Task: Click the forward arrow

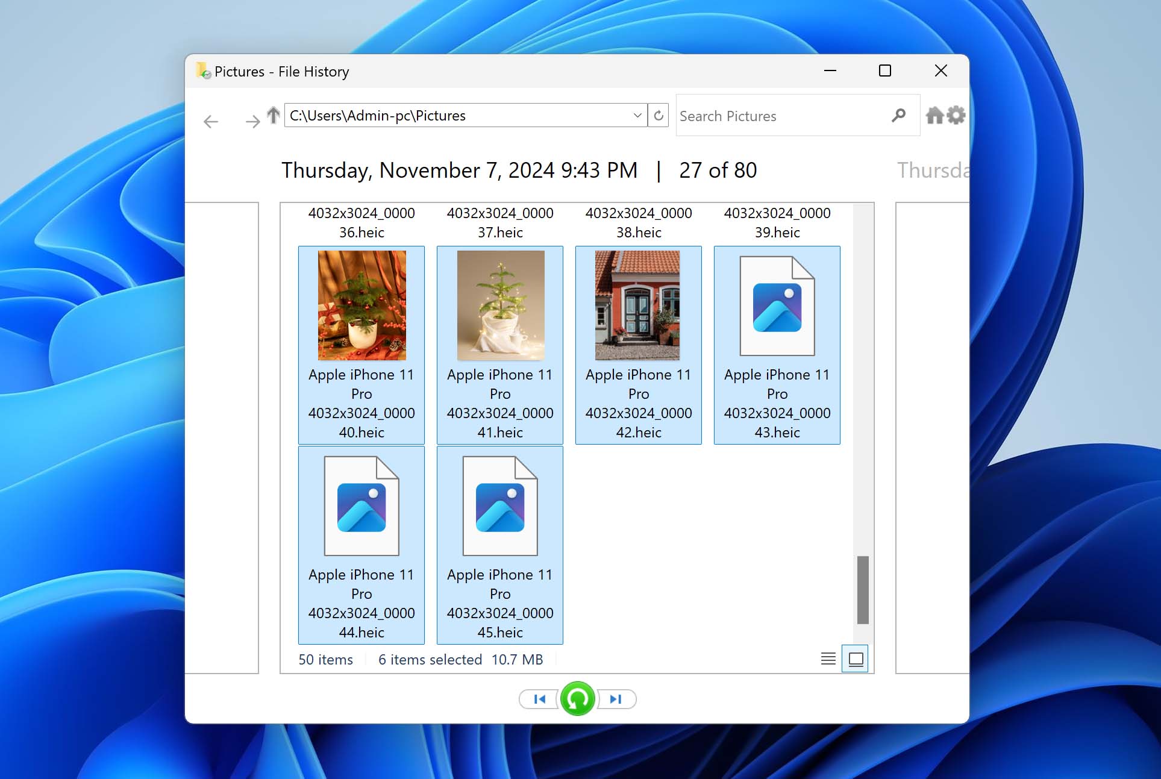Action: 252,122
